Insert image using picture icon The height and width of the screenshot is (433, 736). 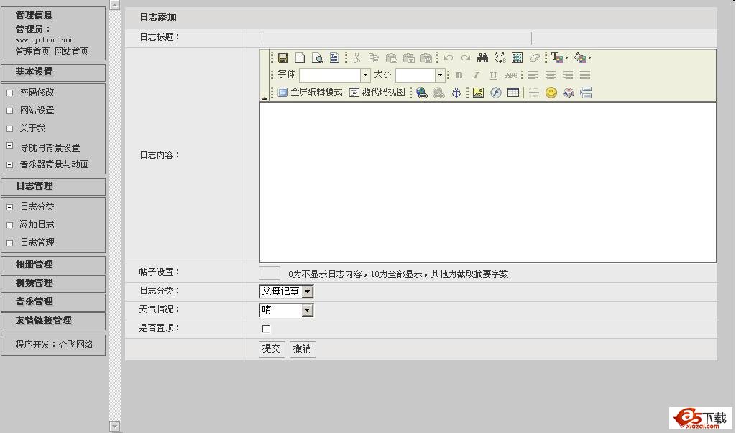click(478, 93)
